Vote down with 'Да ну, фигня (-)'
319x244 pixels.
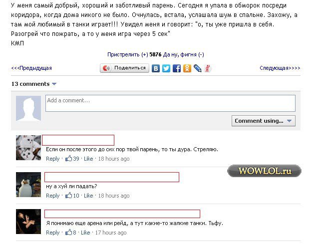[x=184, y=54]
